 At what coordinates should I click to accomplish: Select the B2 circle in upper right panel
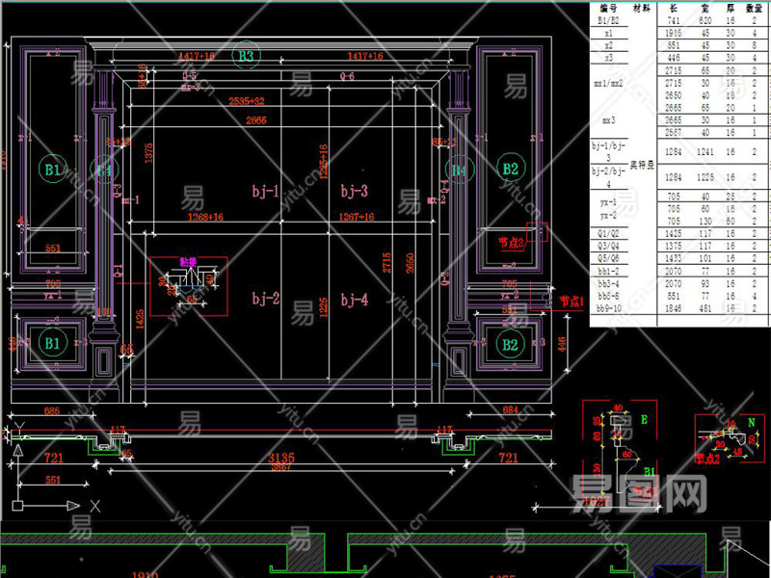point(511,171)
